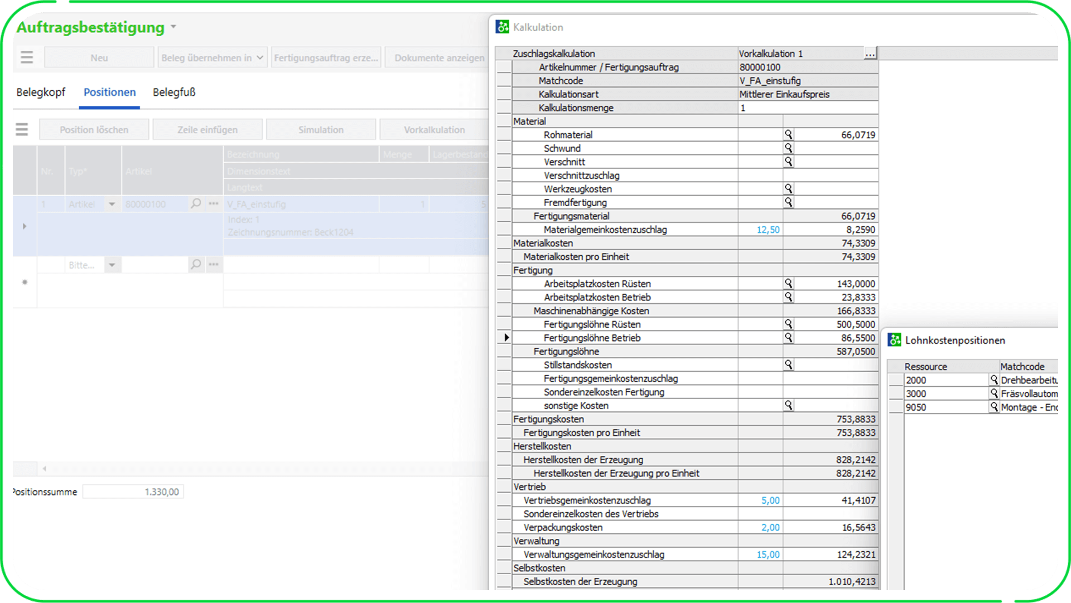Click the ellipsis button next to Vorkalkulation 1

[870, 54]
